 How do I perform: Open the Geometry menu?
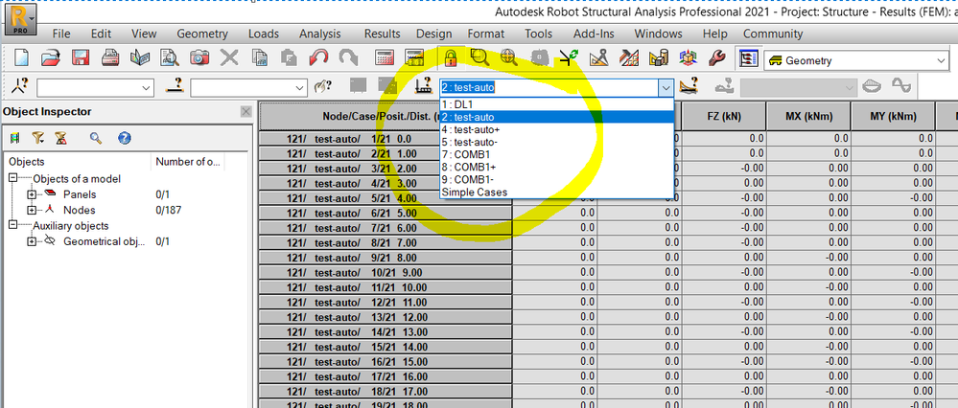(202, 34)
